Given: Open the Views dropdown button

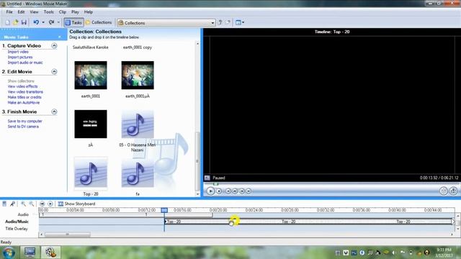Looking at the screenshot, I should pos(240,22).
